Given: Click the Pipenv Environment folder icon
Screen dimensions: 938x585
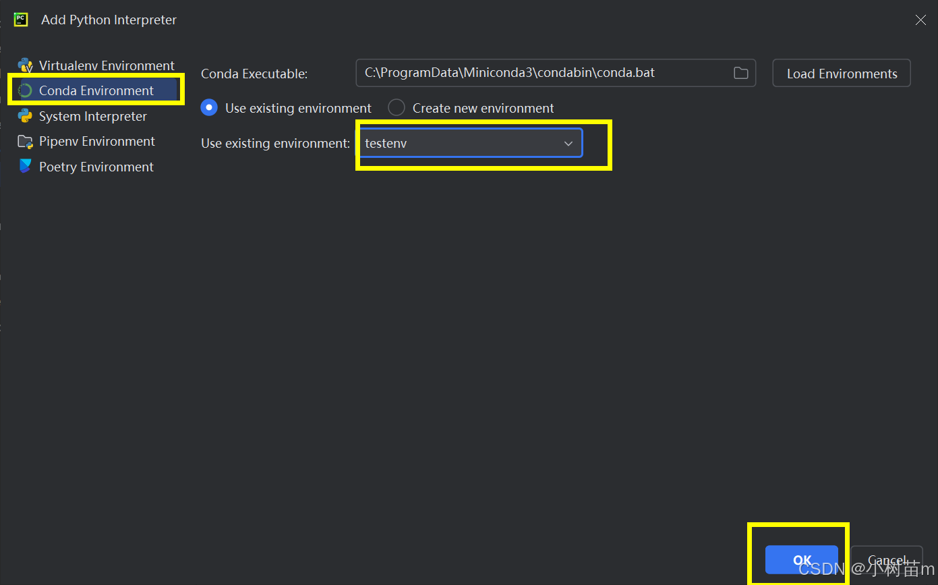Looking at the screenshot, I should click(x=26, y=142).
